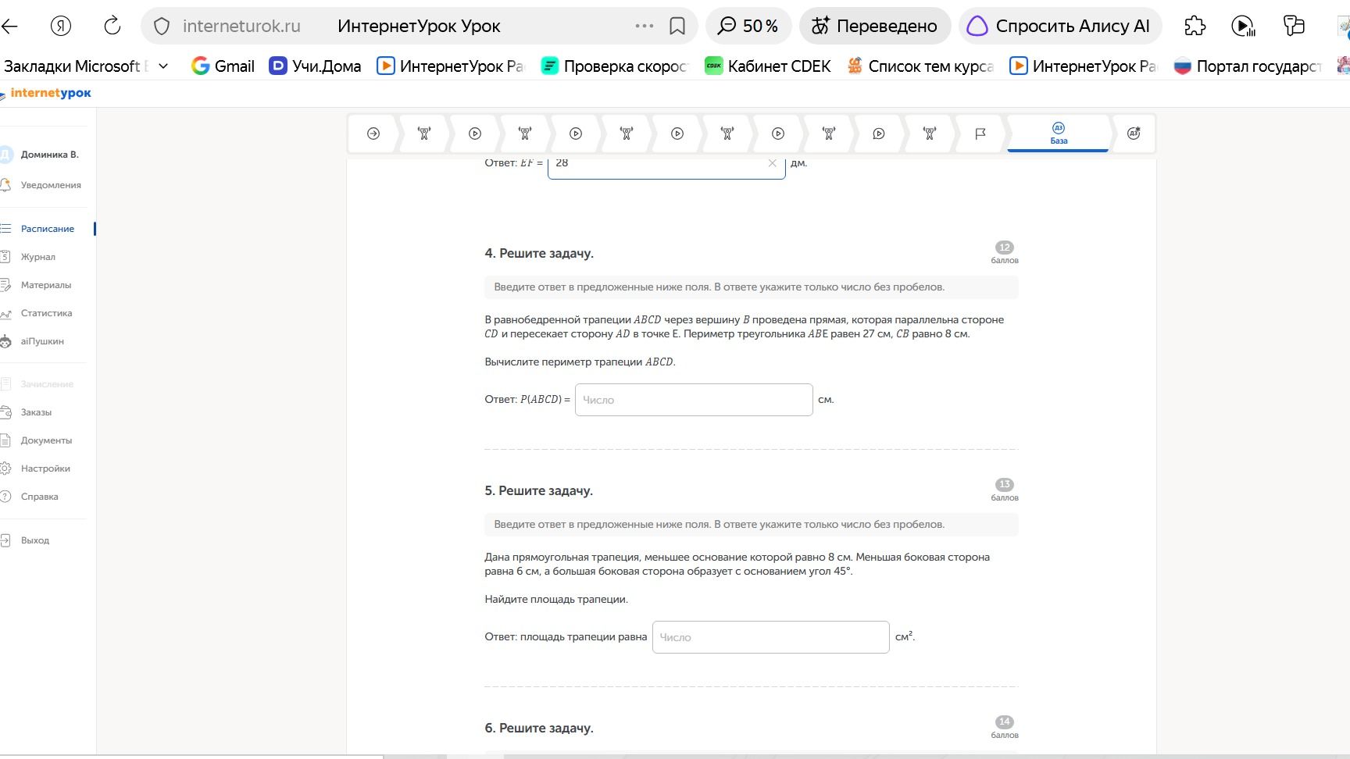The width and height of the screenshot is (1350, 759).
Task: Open the first play-video lesson step
Action: point(475,134)
